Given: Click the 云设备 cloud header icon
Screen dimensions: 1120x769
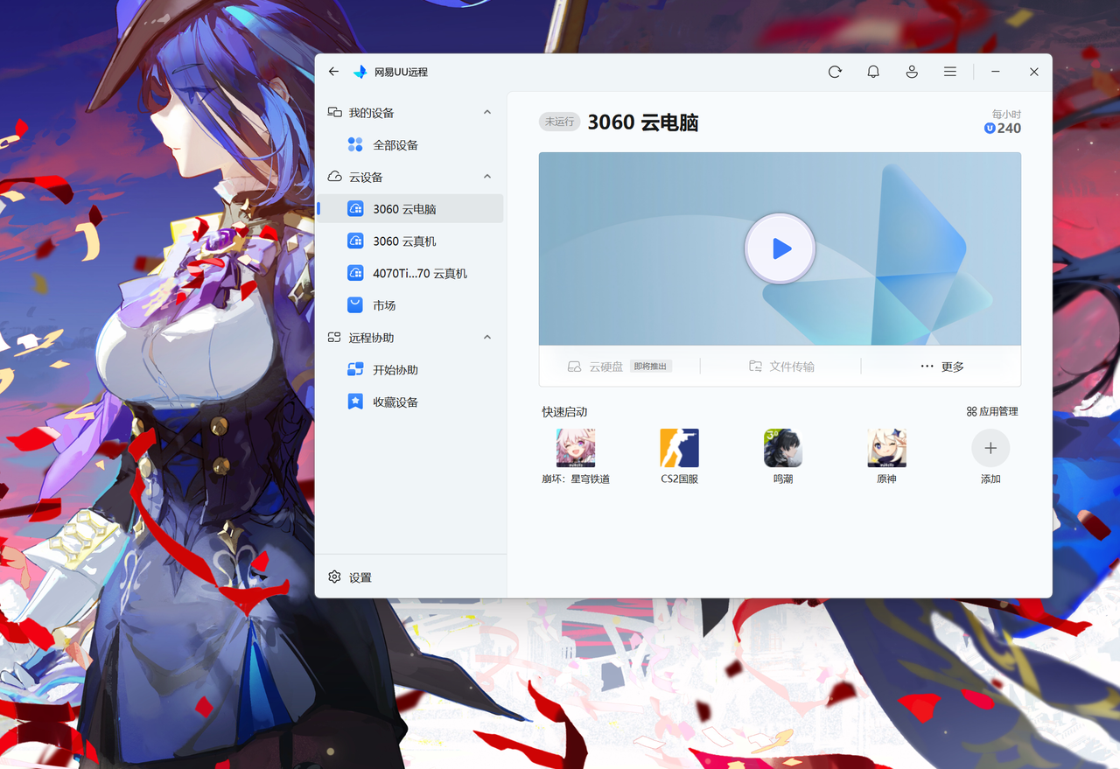Looking at the screenshot, I should coord(334,177).
